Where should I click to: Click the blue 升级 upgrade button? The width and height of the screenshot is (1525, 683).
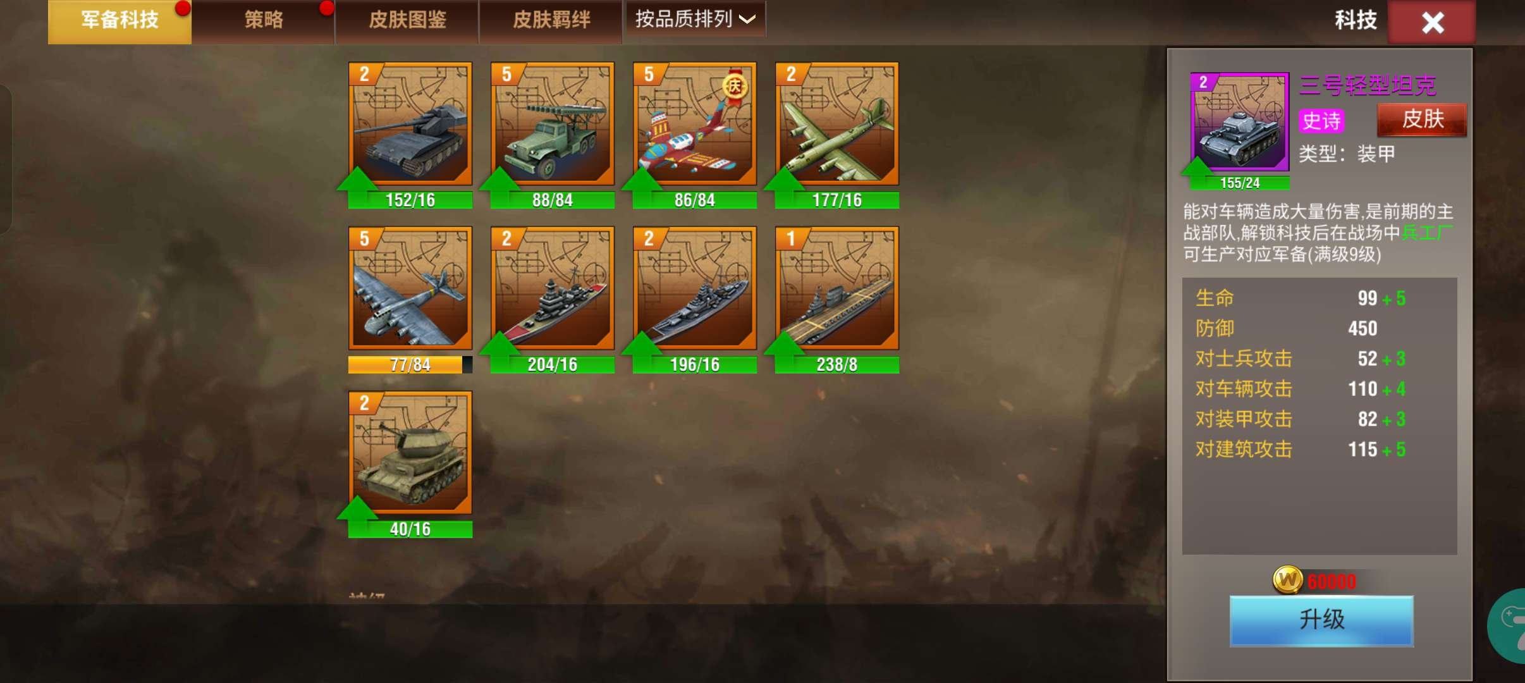[x=1321, y=620]
